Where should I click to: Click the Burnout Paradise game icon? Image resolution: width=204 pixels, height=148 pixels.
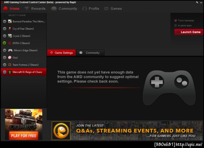(10, 21)
